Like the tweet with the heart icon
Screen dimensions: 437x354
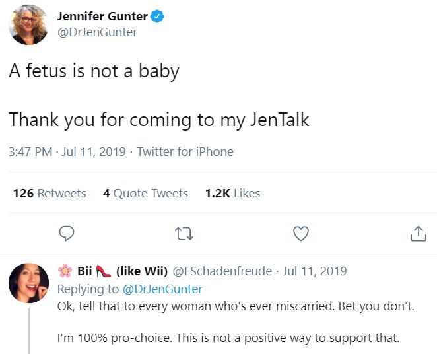tap(301, 233)
